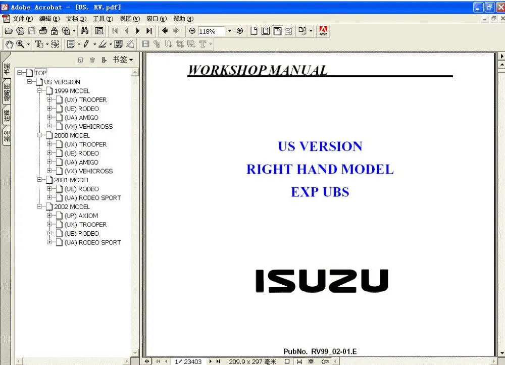
Task: Select Fit Width view icon
Action: point(277,31)
